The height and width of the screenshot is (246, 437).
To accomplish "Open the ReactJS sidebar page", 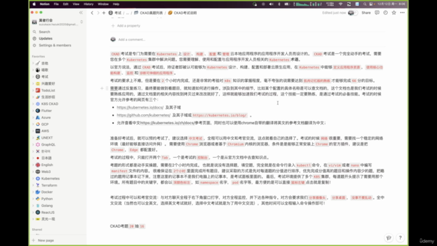I will (x=48, y=213).
